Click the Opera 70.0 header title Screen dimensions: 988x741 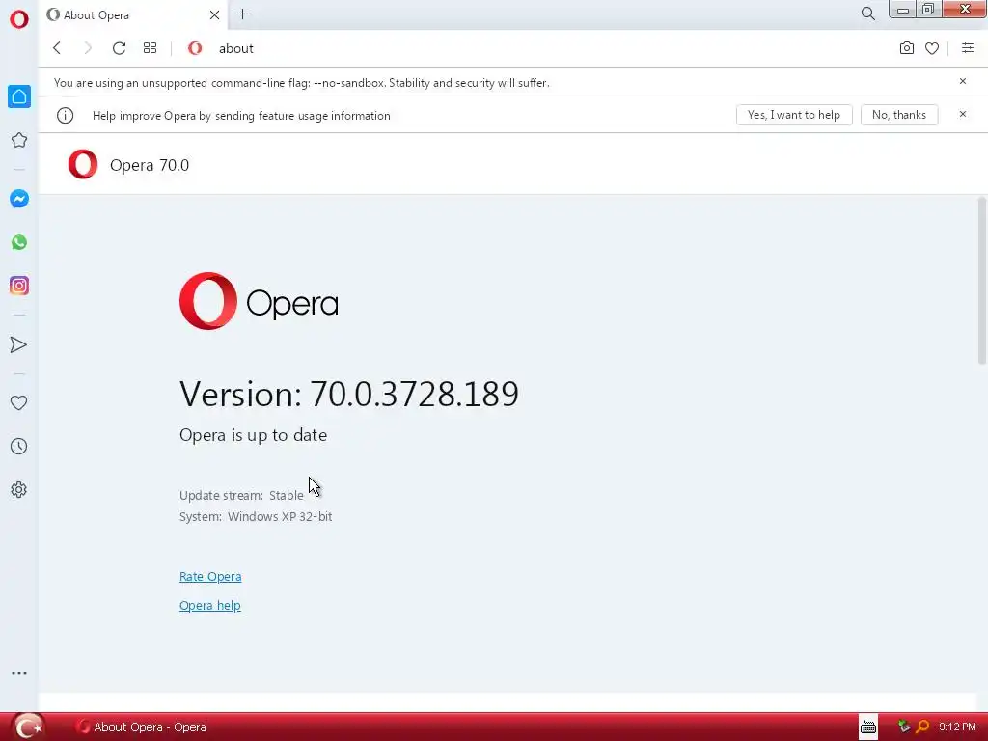click(150, 165)
